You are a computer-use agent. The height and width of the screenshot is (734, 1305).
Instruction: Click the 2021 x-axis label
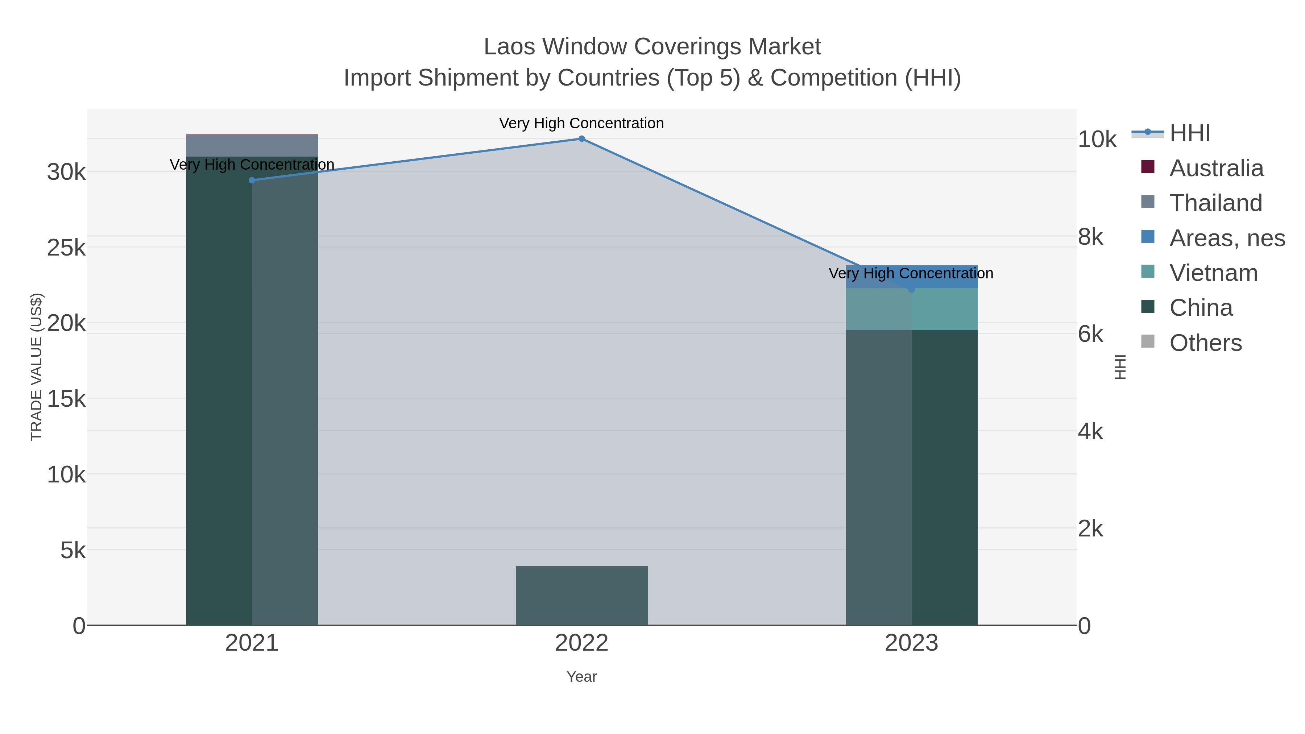click(252, 643)
